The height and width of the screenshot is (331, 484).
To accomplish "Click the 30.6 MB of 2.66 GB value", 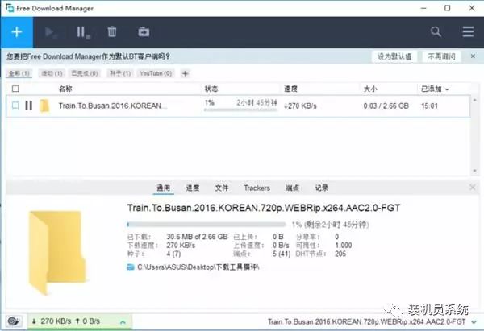I will tap(197, 237).
